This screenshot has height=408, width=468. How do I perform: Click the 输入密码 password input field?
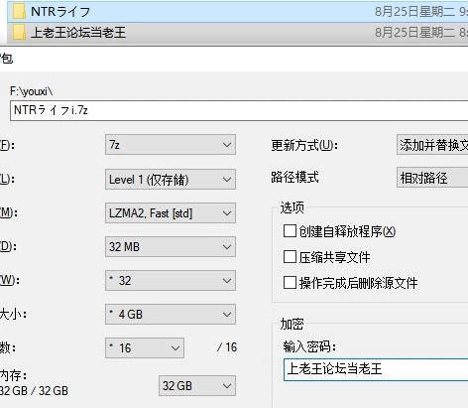(376, 369)
